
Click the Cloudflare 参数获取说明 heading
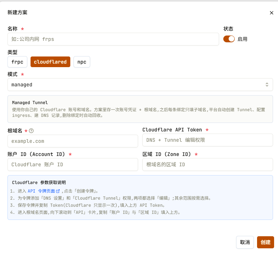click(x=39, y=182)
